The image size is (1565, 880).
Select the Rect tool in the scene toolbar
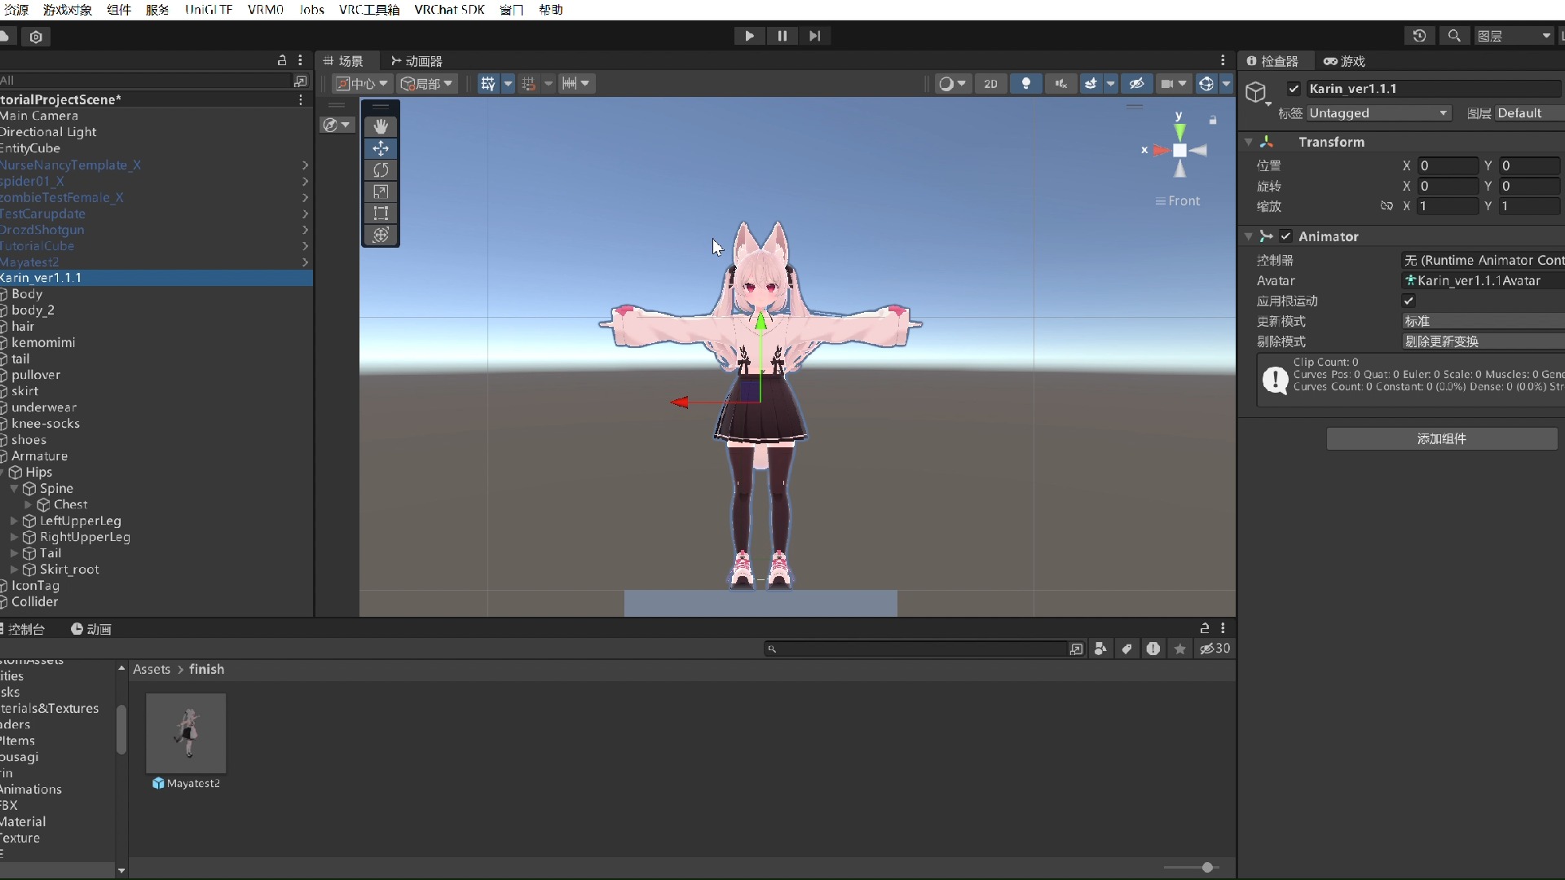[381, 213]
